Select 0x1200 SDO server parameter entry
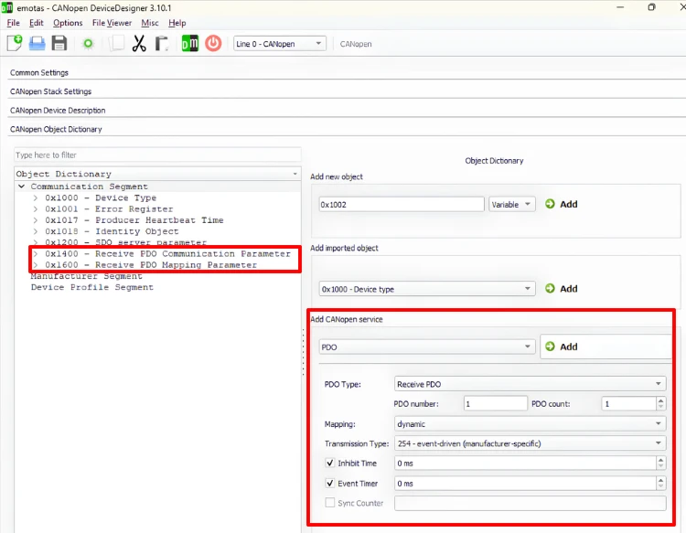Viewport: 686px width, 533px height. click(x=125, y=242)
